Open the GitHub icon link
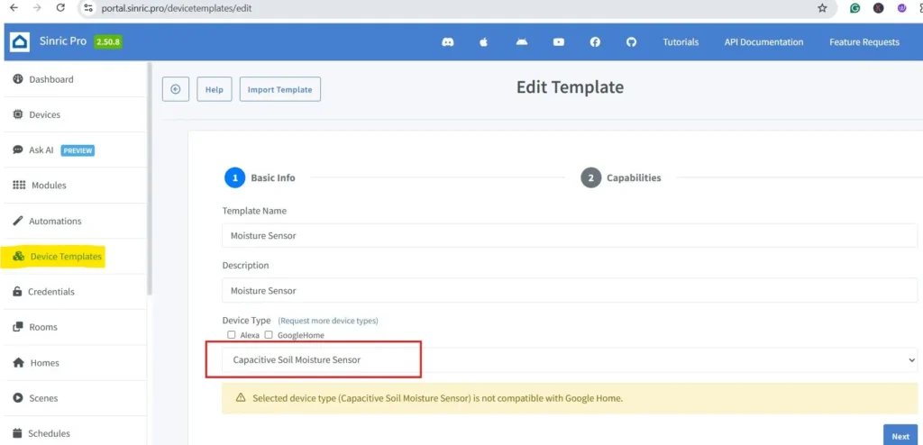Viewport: 923px width, 445px height. pos(631,42)
